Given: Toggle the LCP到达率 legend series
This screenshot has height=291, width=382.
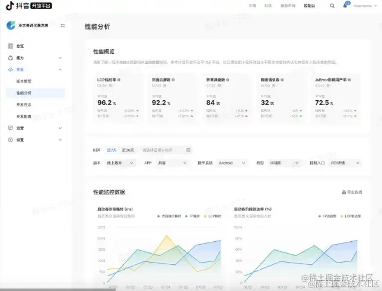Looking at the screenshot, I should click(351, 216).
